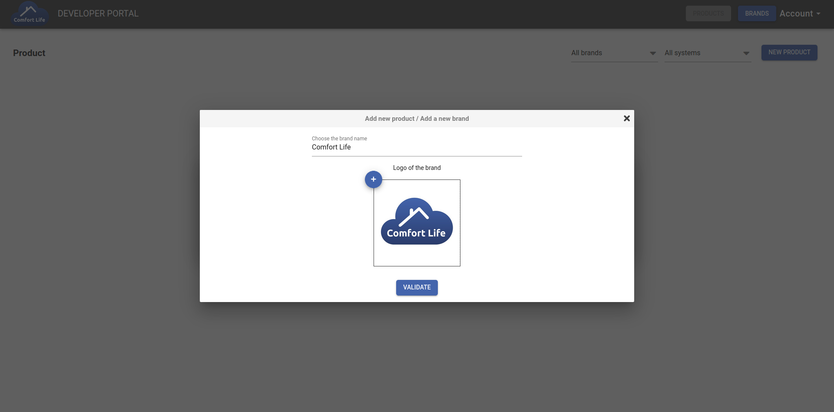Click the All brands dropdown arrow

pos(652,53)
